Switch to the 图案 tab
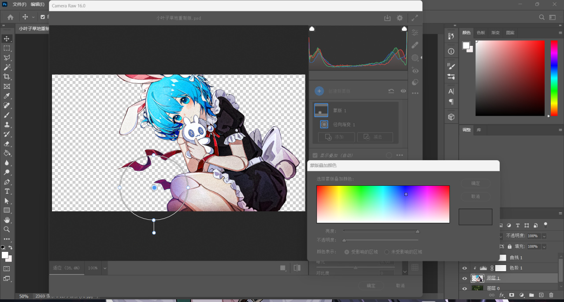Image resolution: width=564 pixels, height=302 pixels. tap(510, 33)
